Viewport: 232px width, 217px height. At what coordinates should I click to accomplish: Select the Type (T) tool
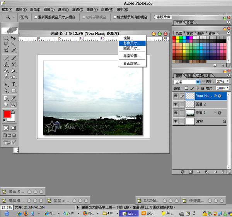[x=14, y=84]
